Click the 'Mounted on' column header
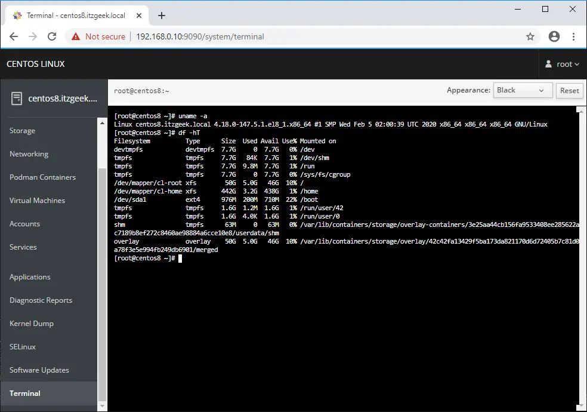Screen dimensions: 587x412 point(318,141)
